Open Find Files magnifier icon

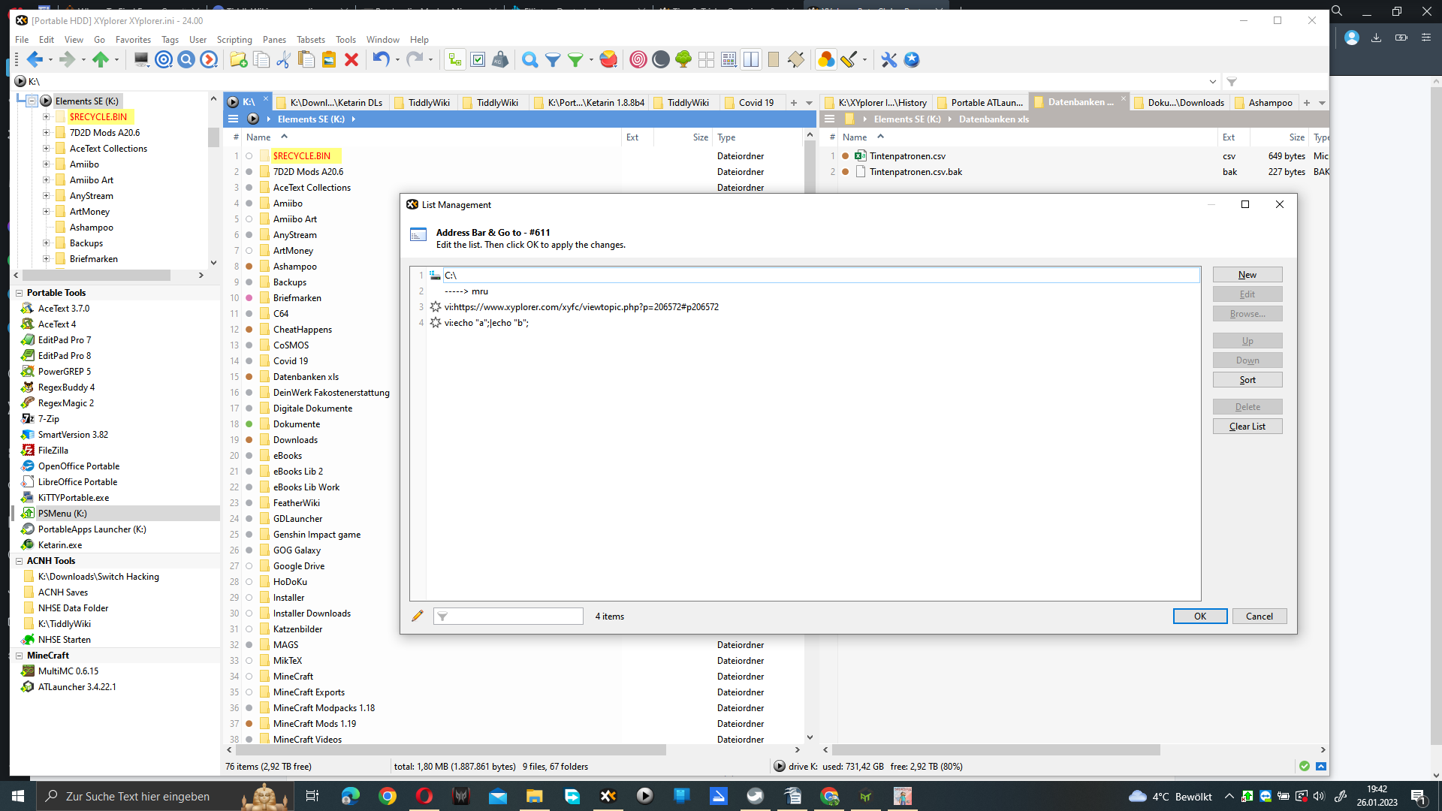tap(530, 60)
